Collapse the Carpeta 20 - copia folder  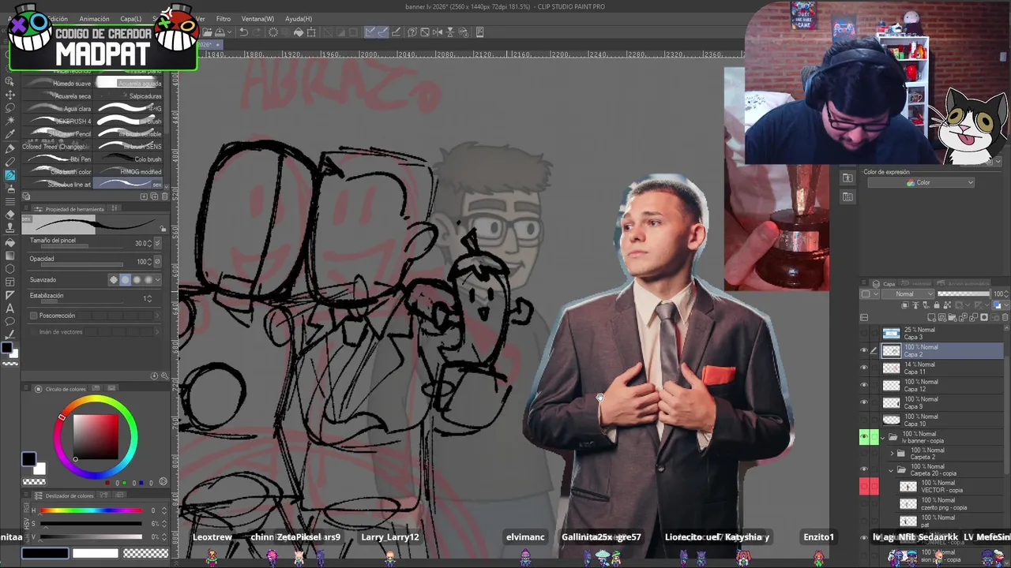tap(893, 469)
